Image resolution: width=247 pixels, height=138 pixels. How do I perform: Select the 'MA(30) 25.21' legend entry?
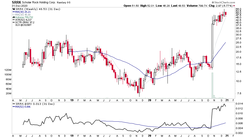pos(23,12)
